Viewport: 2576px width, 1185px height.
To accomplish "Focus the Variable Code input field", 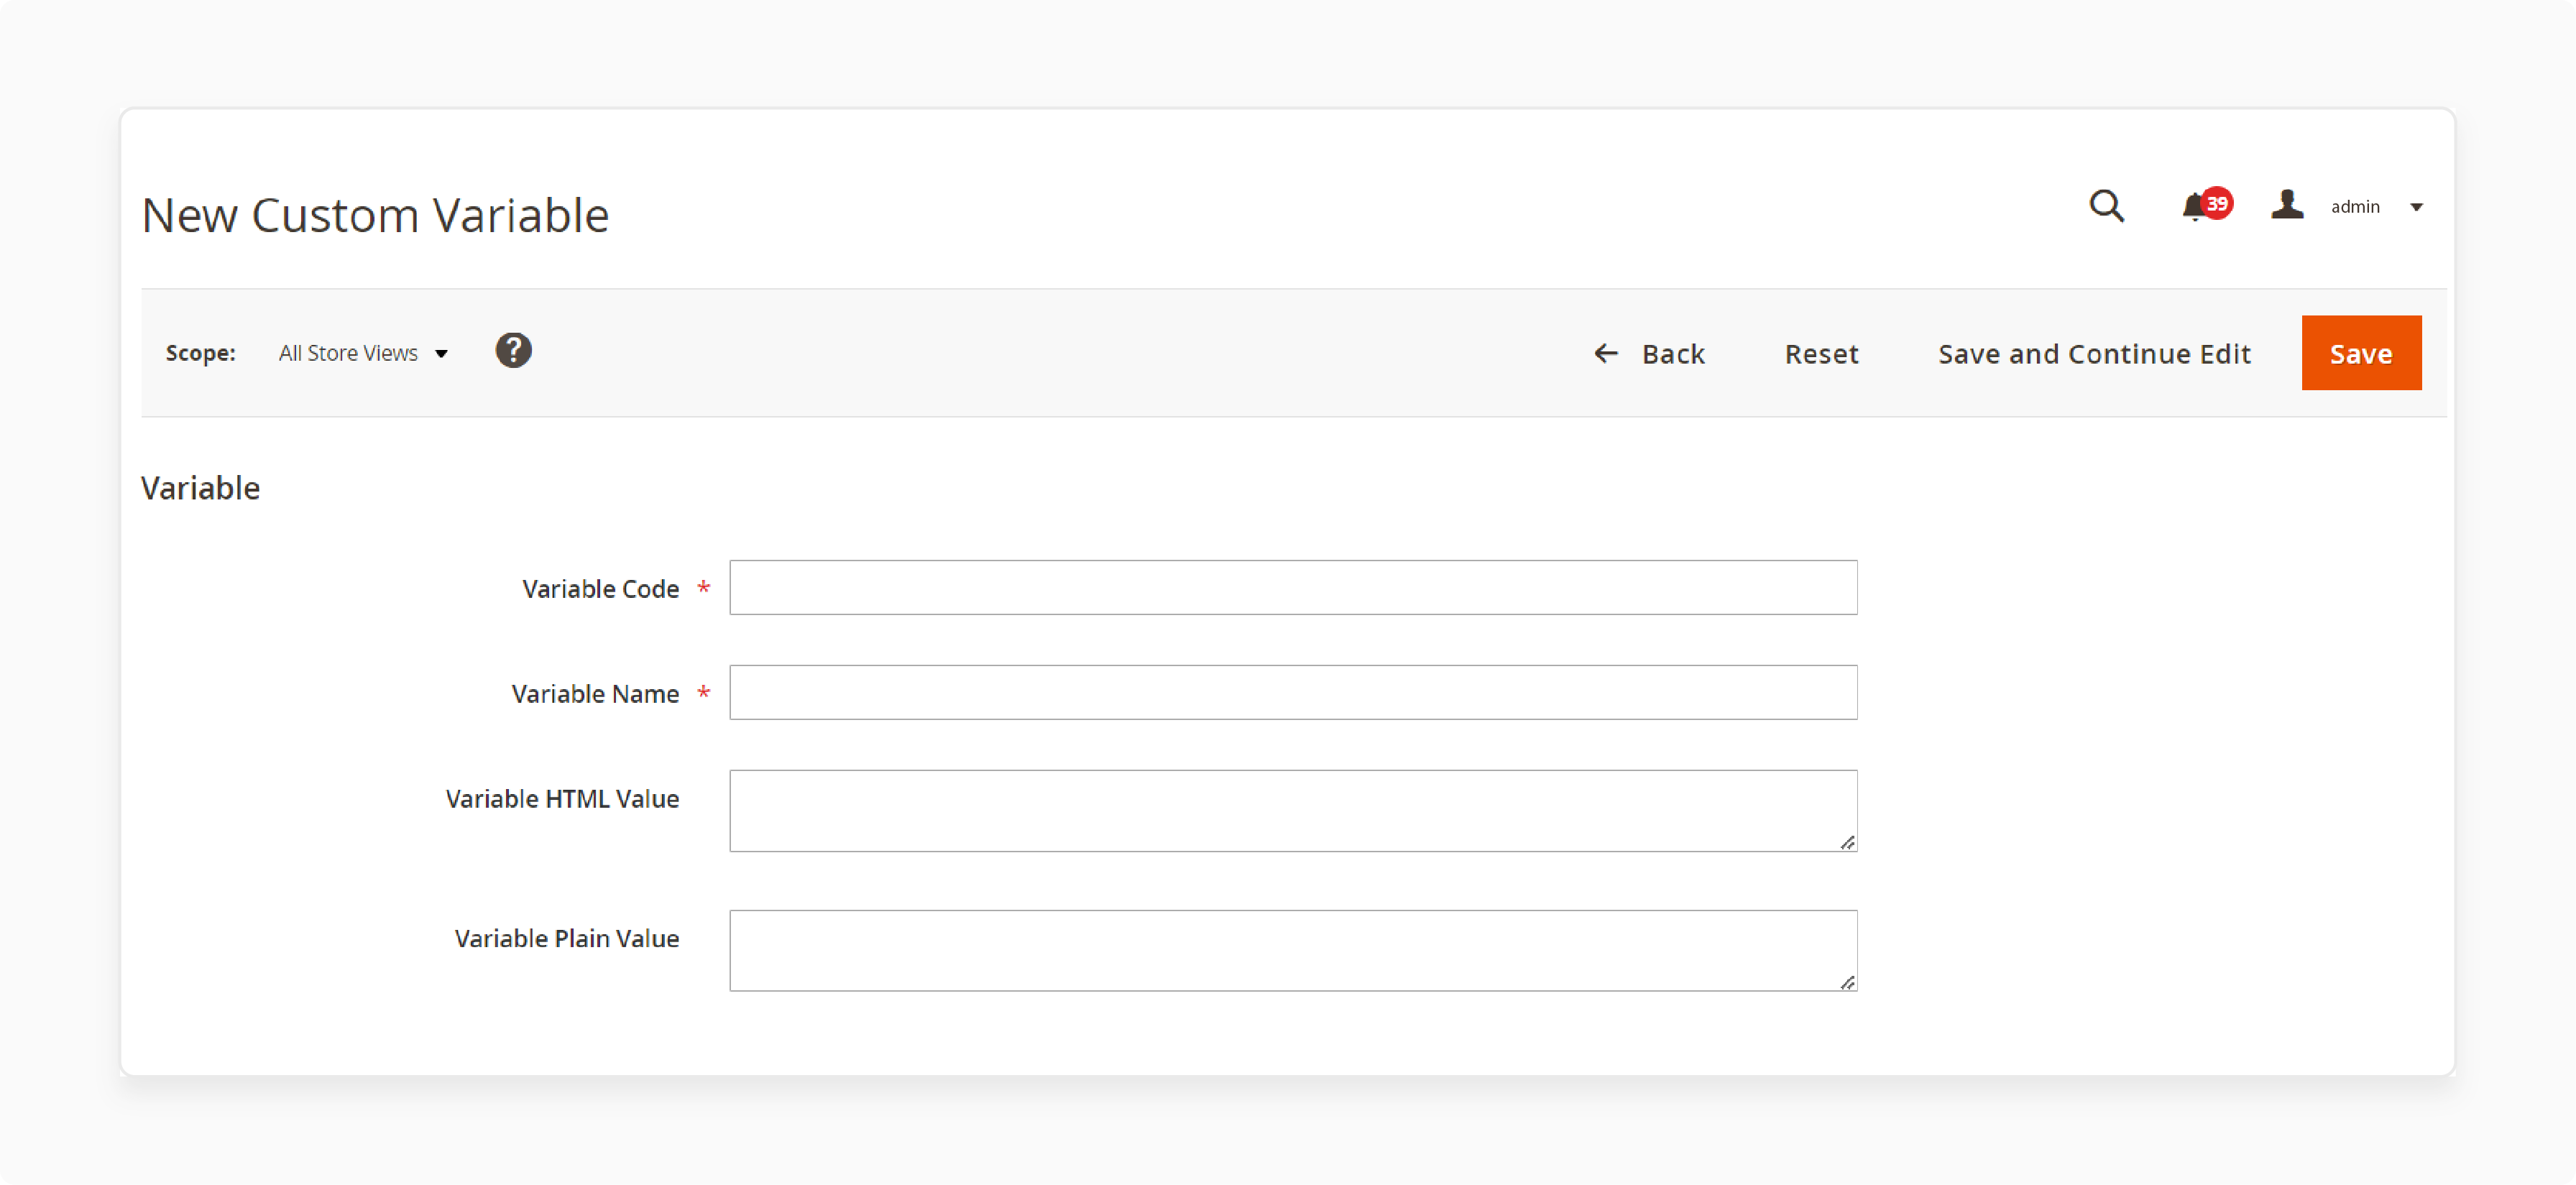I will [x=1293, y=587].
